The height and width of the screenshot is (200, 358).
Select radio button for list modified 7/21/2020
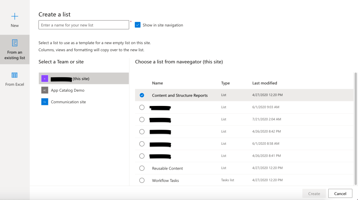142,120
